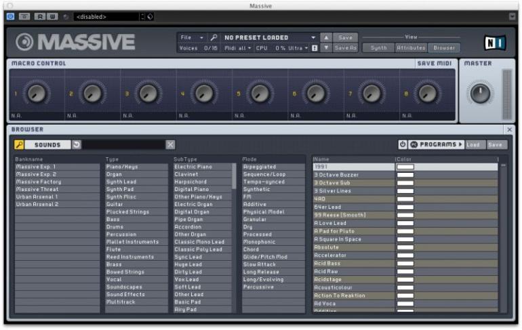The height and width of the screenshot is (330, 522).
Task: Click the host bar compare button
Action: pyautogui.click(x=24, y=16)
